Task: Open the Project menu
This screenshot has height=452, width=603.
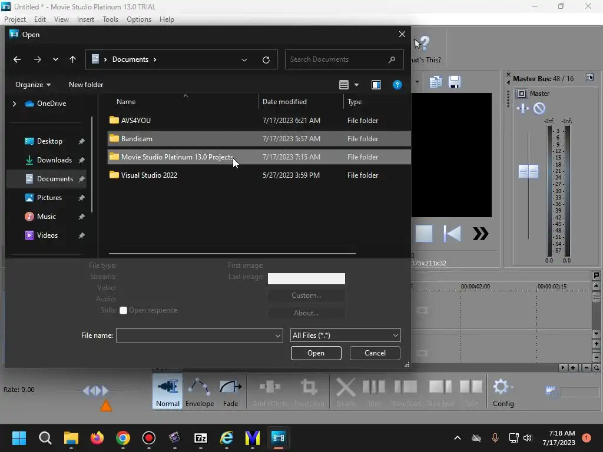Action: click(15, 19)
